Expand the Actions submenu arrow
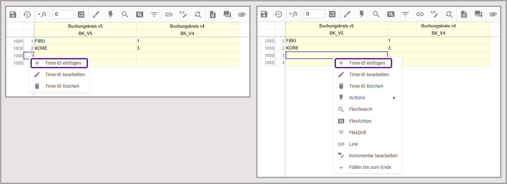The height and width of the screenshot is (184, 507). [x=394, y=98]
